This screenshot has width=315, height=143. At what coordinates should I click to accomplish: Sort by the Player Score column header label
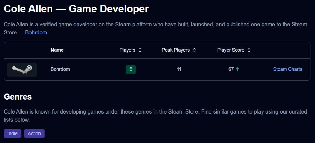click(x=231, y=50)
